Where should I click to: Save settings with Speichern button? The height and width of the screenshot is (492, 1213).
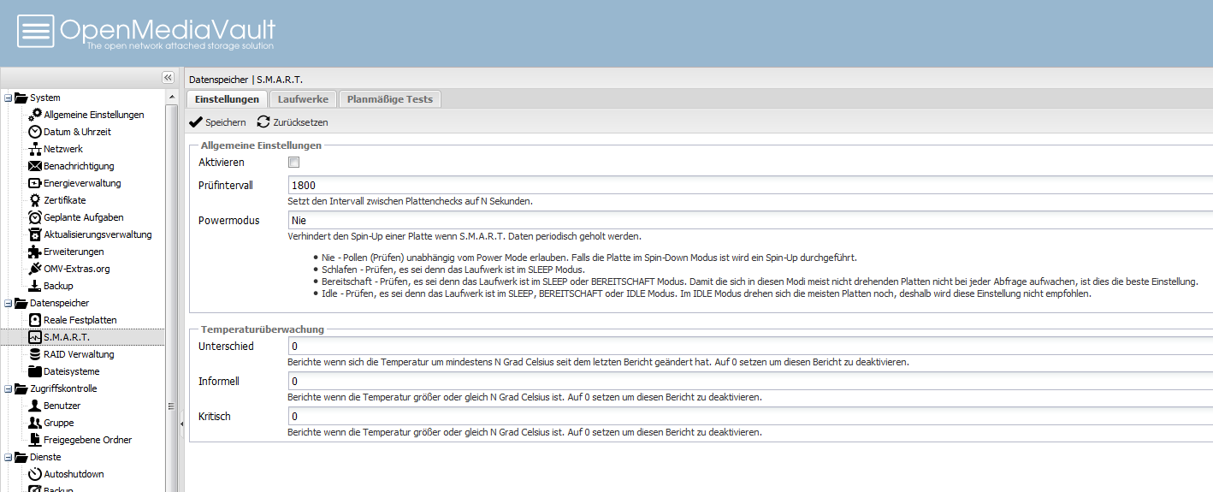(x=217, y=122)
